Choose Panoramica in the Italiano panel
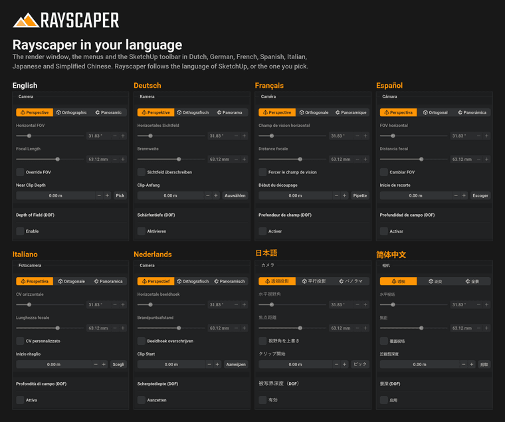The image size is (505, 422). click(108, 281)
